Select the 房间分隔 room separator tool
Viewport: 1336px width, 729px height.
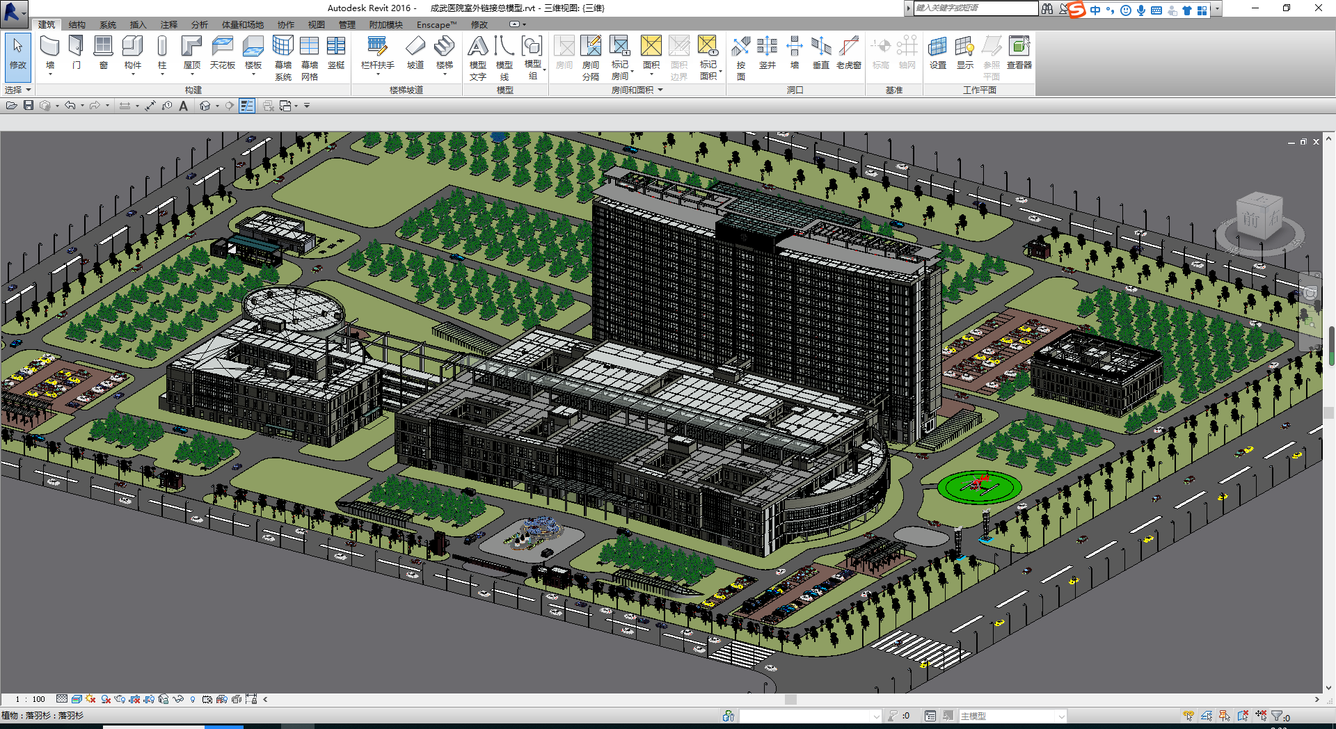[591, 58]
